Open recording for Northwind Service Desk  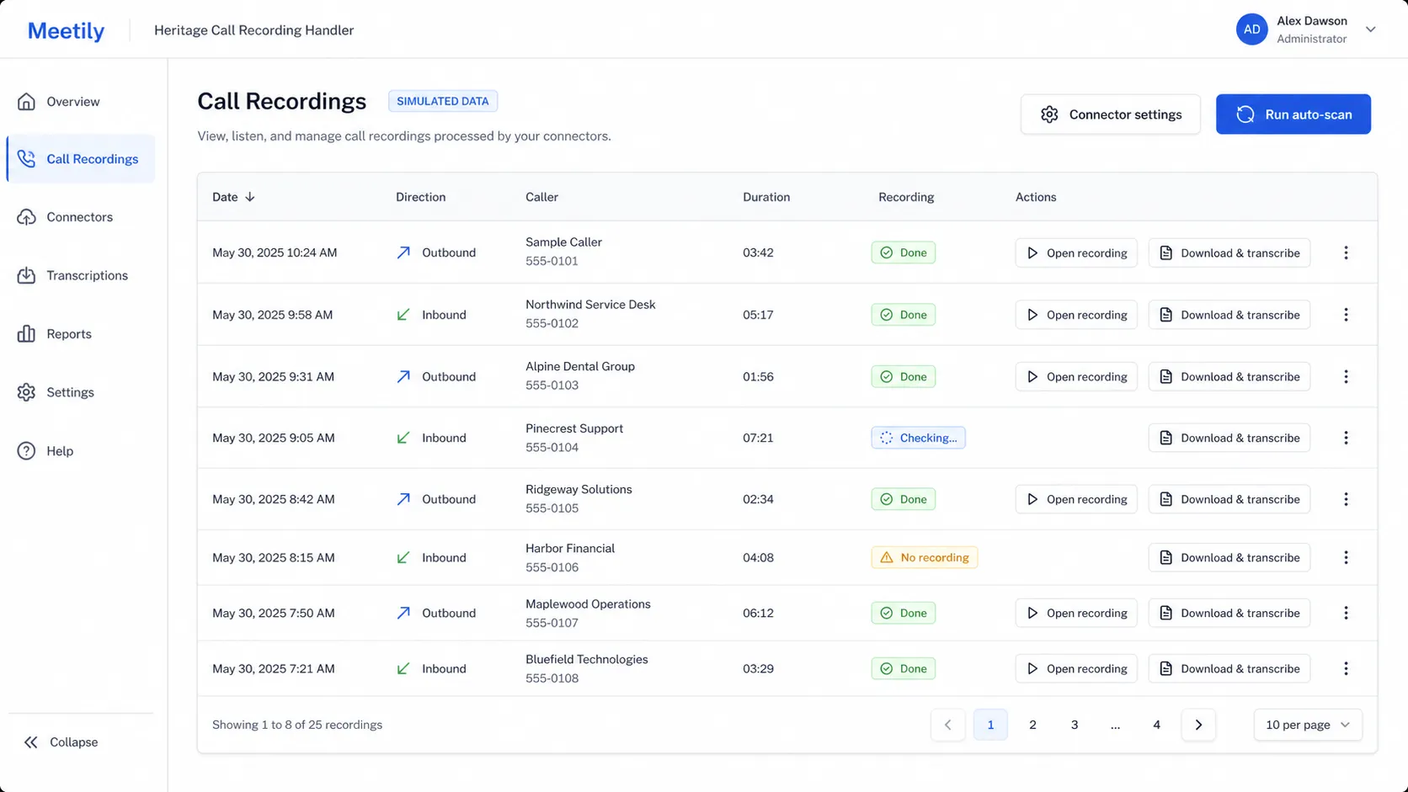pos(1075,315)
